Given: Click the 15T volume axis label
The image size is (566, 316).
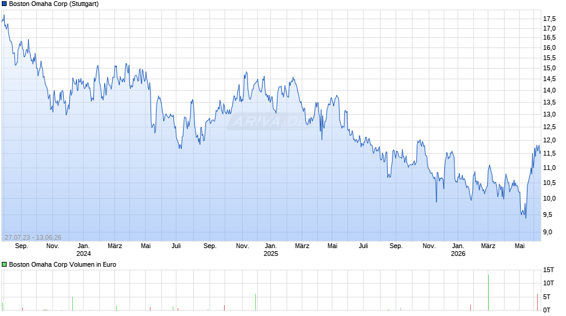Looking at the screenshot, I should (x=549, y=270).
